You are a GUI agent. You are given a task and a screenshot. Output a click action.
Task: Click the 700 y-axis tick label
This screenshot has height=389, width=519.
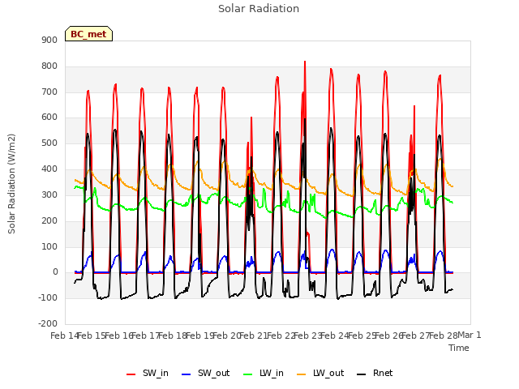click(49, 92)
